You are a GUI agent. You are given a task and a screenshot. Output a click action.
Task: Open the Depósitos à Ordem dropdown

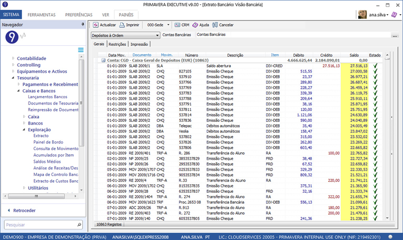pyautogui.click(x=157, y=35)
